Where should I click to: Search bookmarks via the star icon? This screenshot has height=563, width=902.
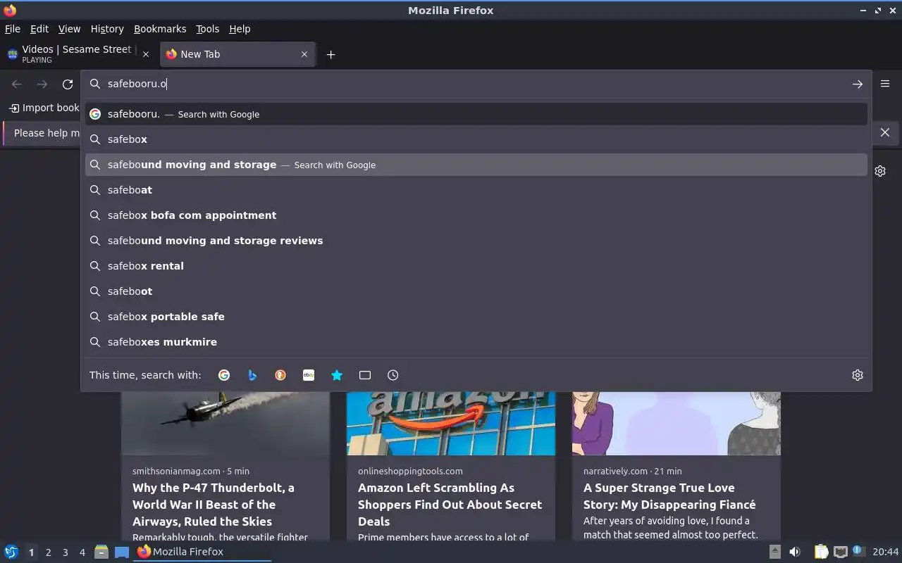tap(337, 375)
